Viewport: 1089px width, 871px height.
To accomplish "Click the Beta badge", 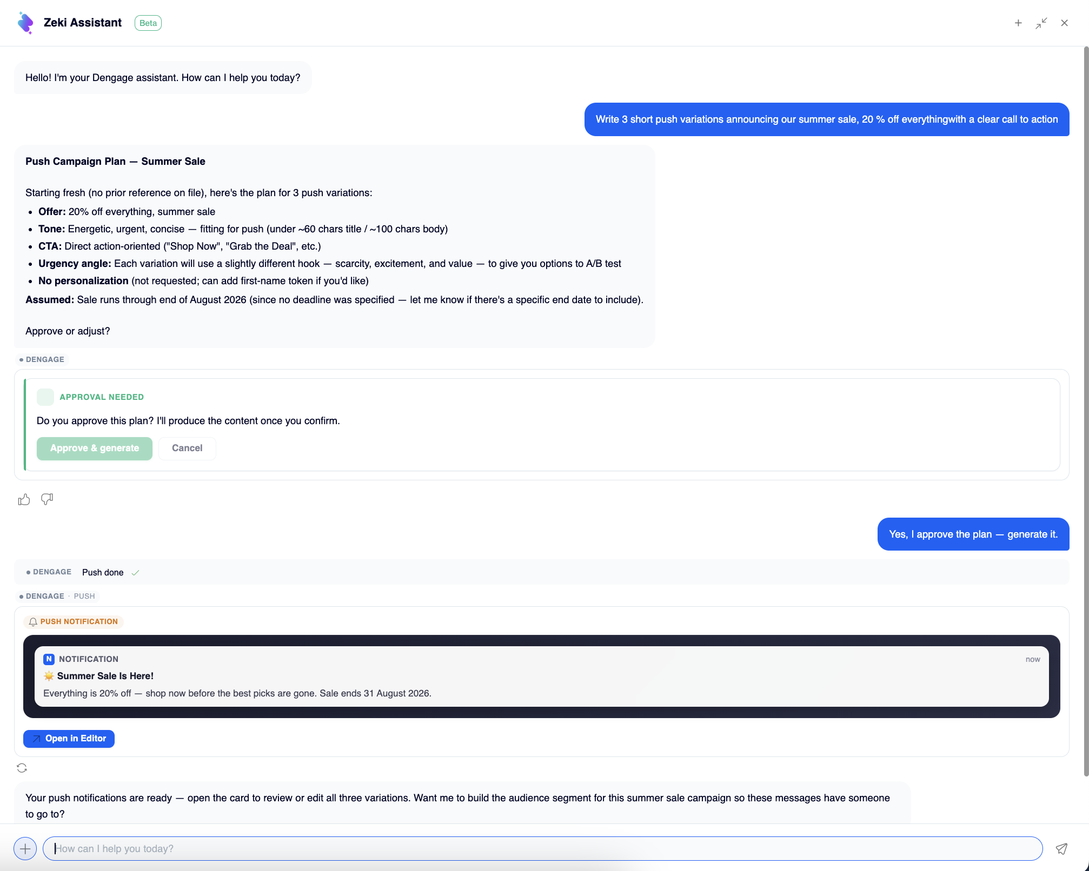I will click(148, 23).
